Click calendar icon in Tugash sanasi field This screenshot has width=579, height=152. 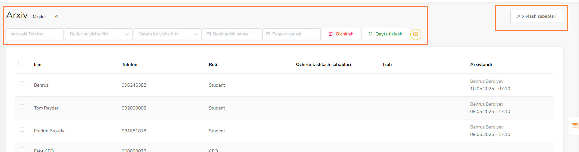coord(268,34)
